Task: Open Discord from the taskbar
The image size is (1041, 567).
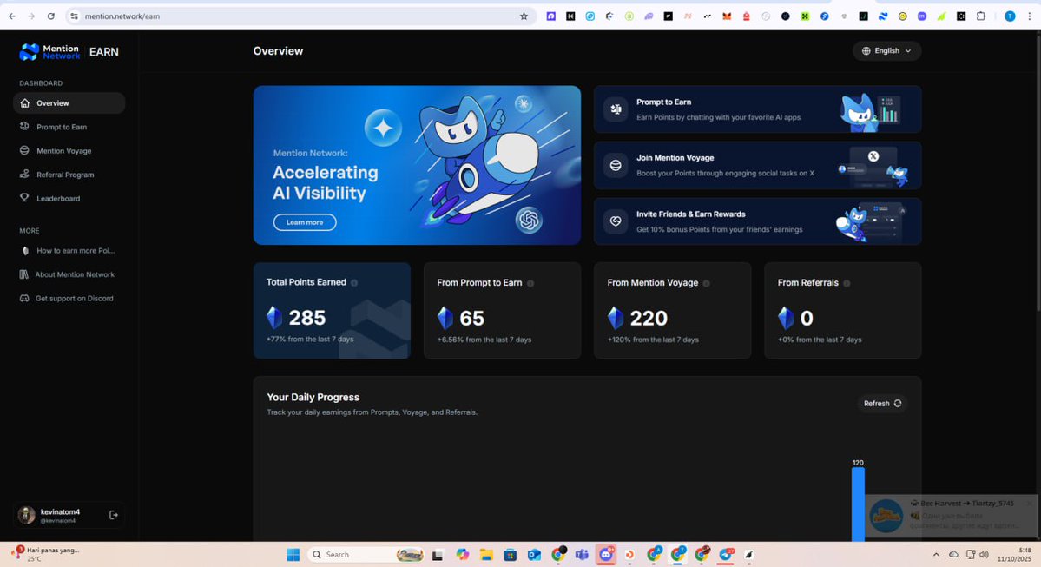Action: coord(606,555)
